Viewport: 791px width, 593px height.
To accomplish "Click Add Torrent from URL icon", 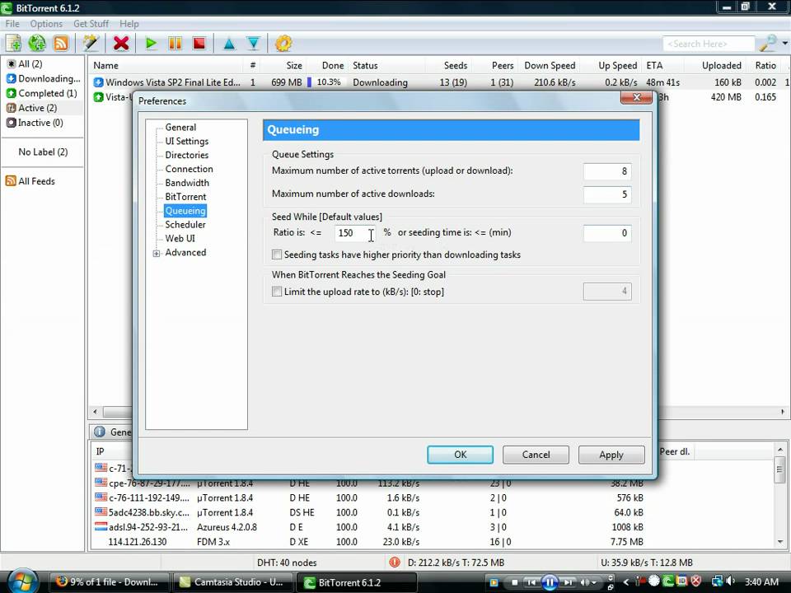I will tap(37, 44).
